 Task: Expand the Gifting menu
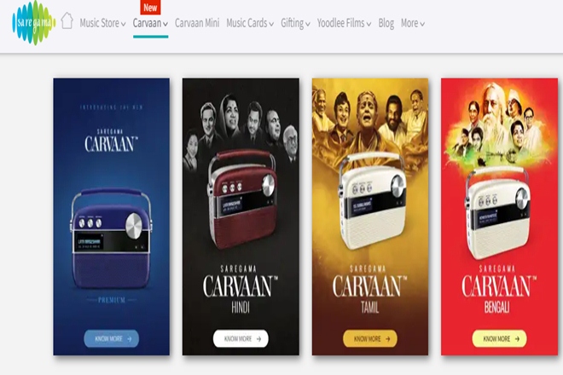click(295, 23)
